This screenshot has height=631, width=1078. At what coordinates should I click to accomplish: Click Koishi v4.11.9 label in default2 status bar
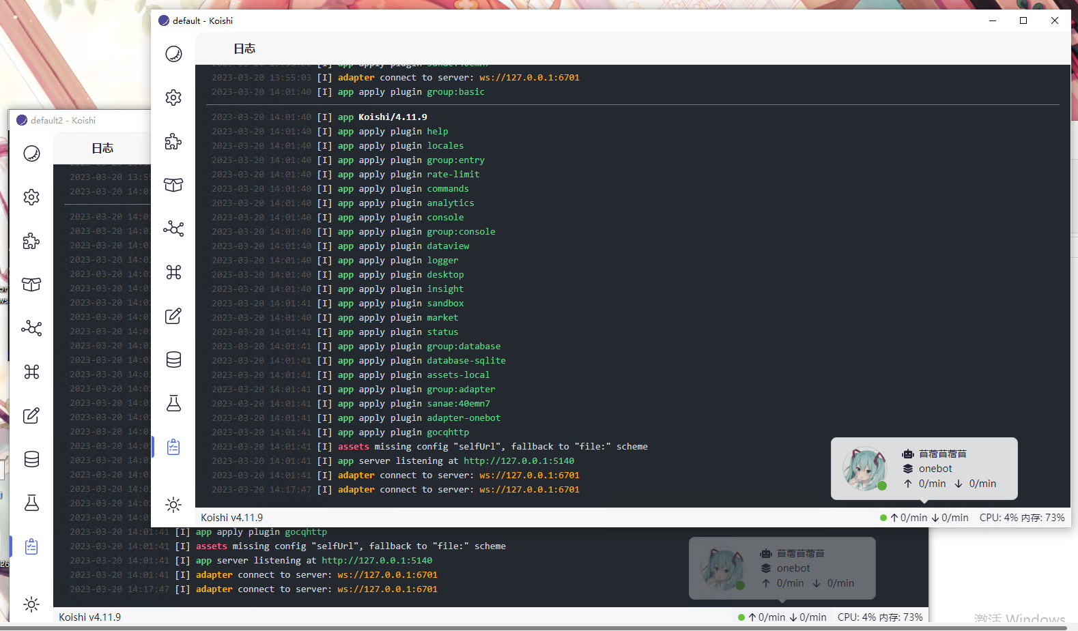click(90, 617)
